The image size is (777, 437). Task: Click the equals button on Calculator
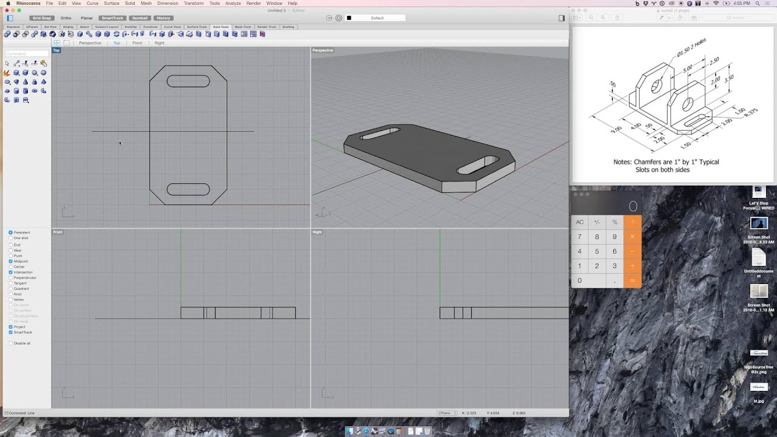pyautogui.click(x=633, y=280)
